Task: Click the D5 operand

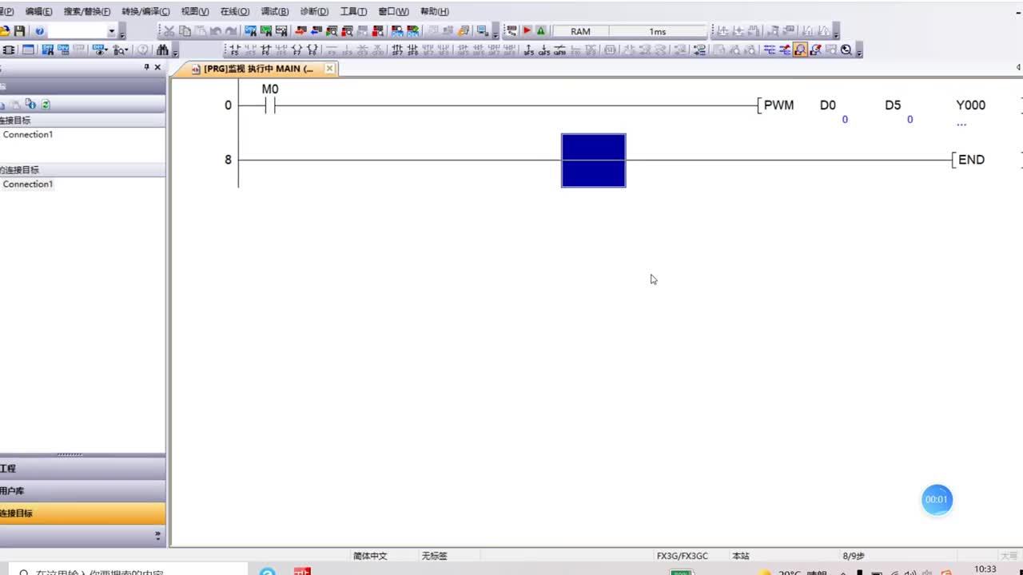Action: click(893, 105)
